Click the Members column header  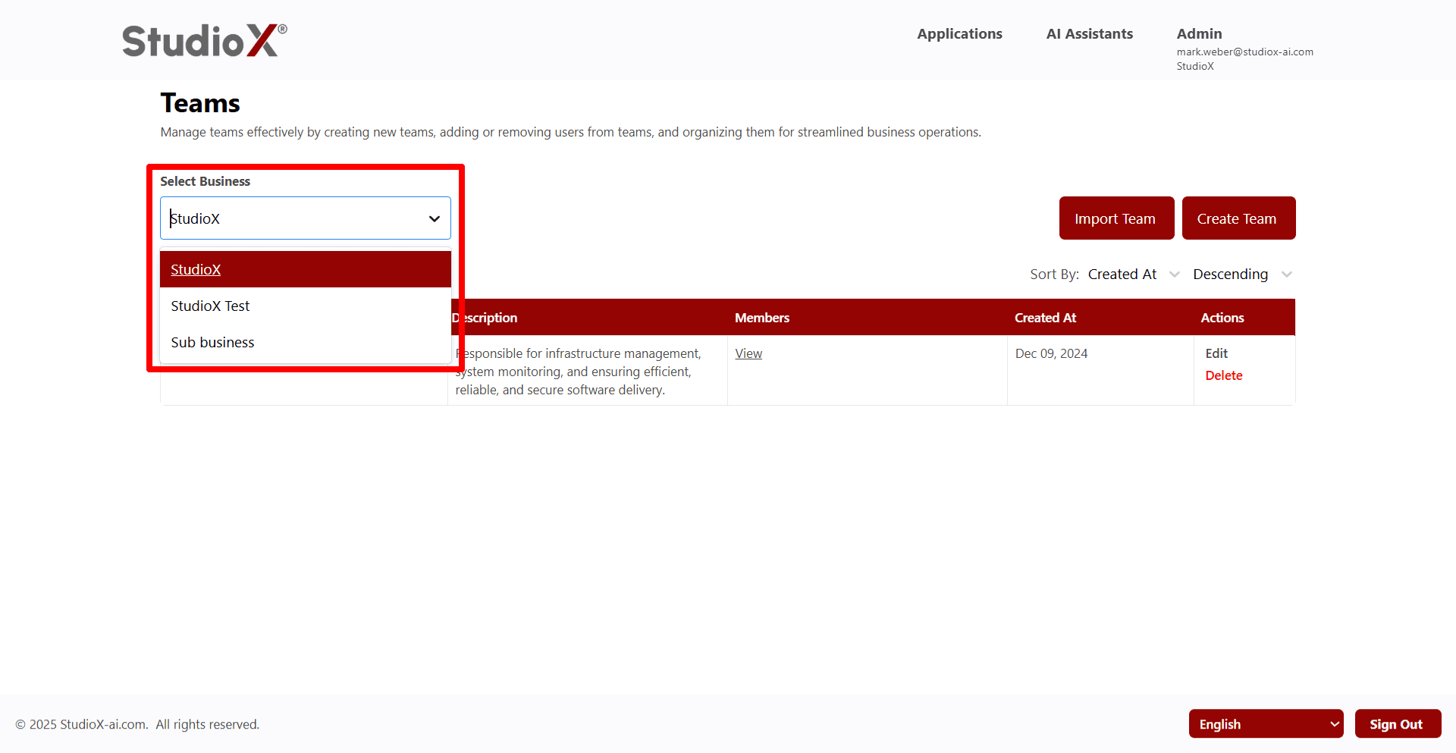click(x=761, y=318)
